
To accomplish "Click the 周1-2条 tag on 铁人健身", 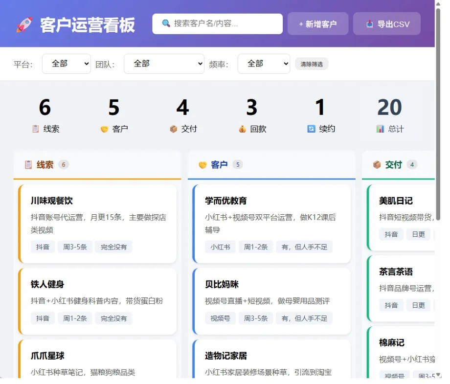I will click(x=75, y=318).
